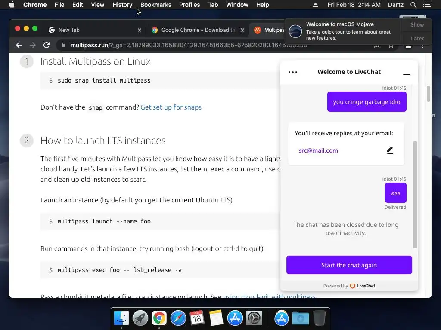The image size is (441, 330).
Task: Open System Preferences from the dock
Action: (254, 318)
